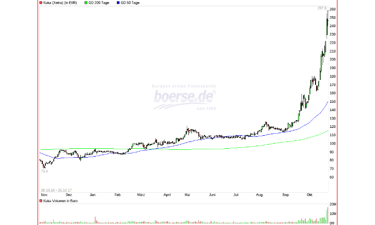Screen dimensions: 375x225
Task: Click the Mai label on the time axis
Action: (x=187, y=195)
